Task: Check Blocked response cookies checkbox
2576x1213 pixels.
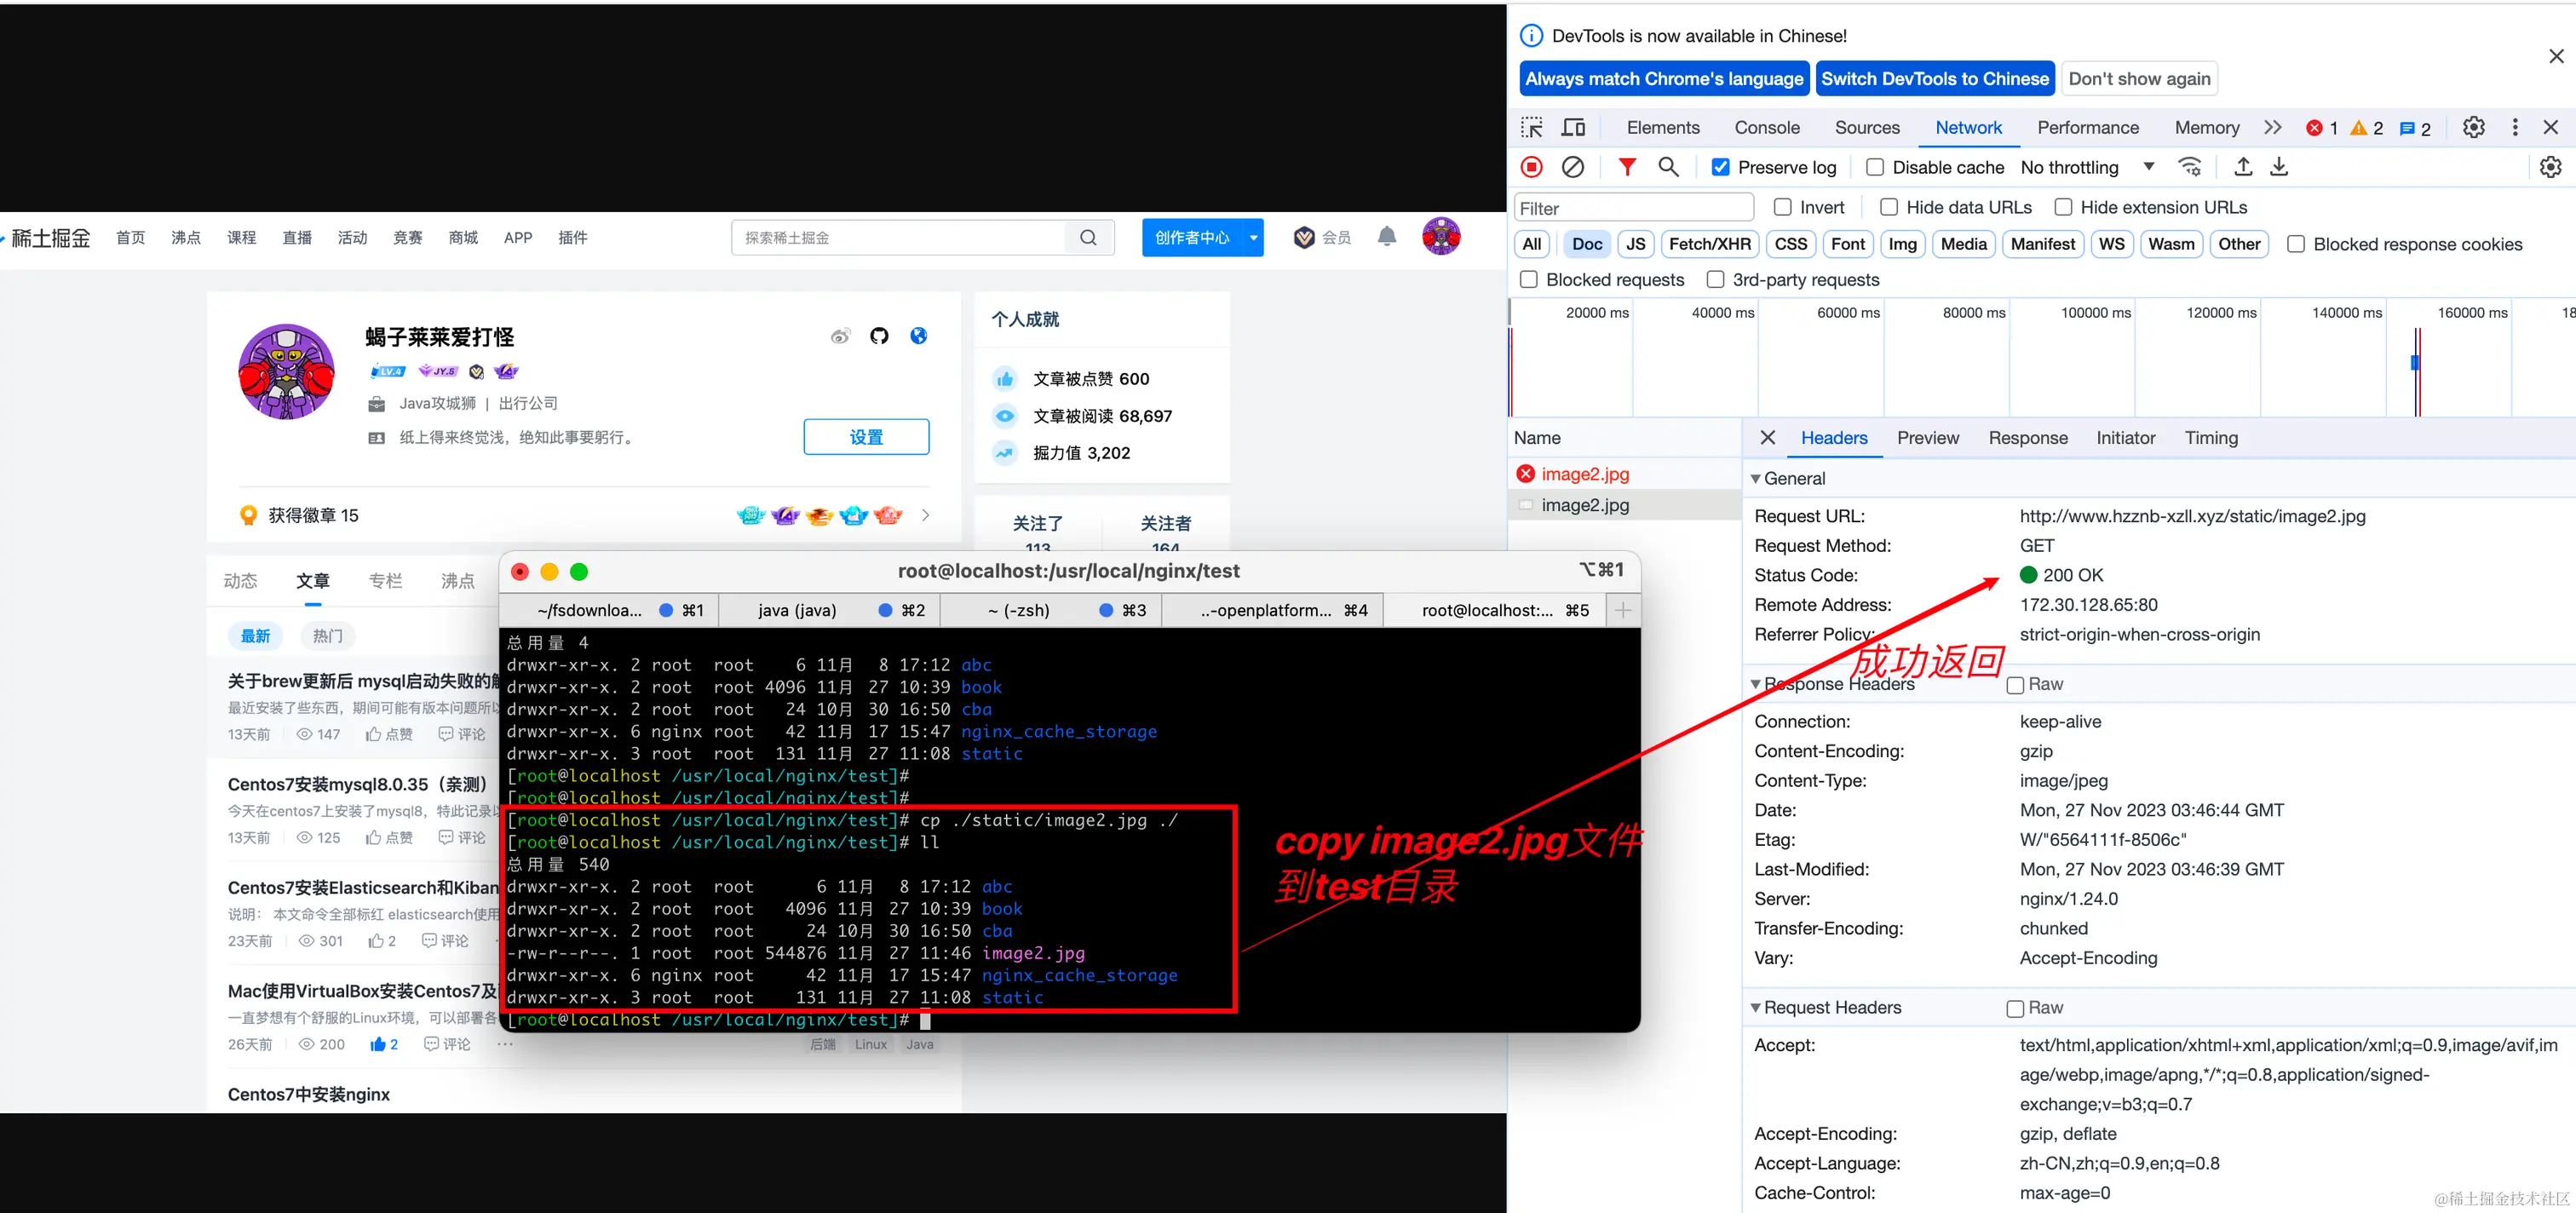Action: [2296, 244]
